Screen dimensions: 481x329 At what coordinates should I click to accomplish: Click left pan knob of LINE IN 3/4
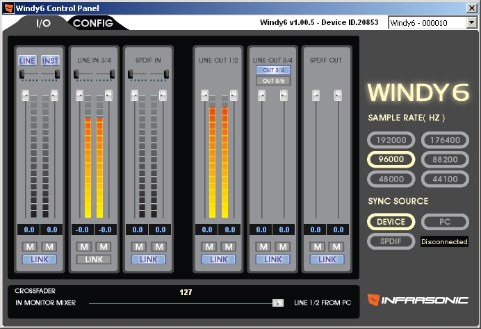point(76,74)
